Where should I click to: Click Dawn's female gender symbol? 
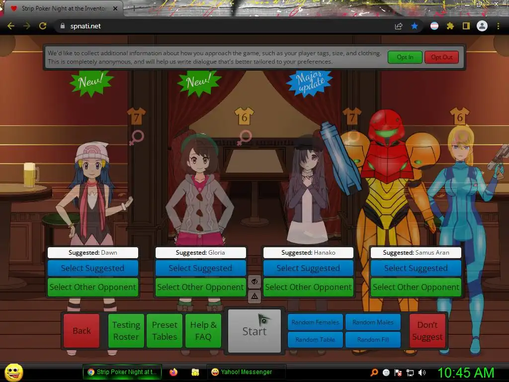point(137,138)
